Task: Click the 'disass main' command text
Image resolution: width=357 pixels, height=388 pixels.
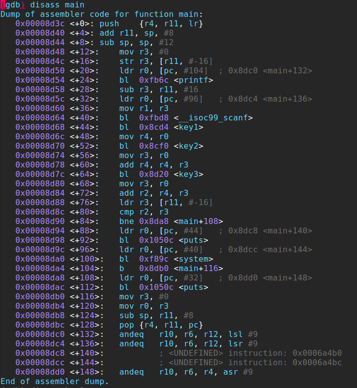Action: tap(57, 4)
